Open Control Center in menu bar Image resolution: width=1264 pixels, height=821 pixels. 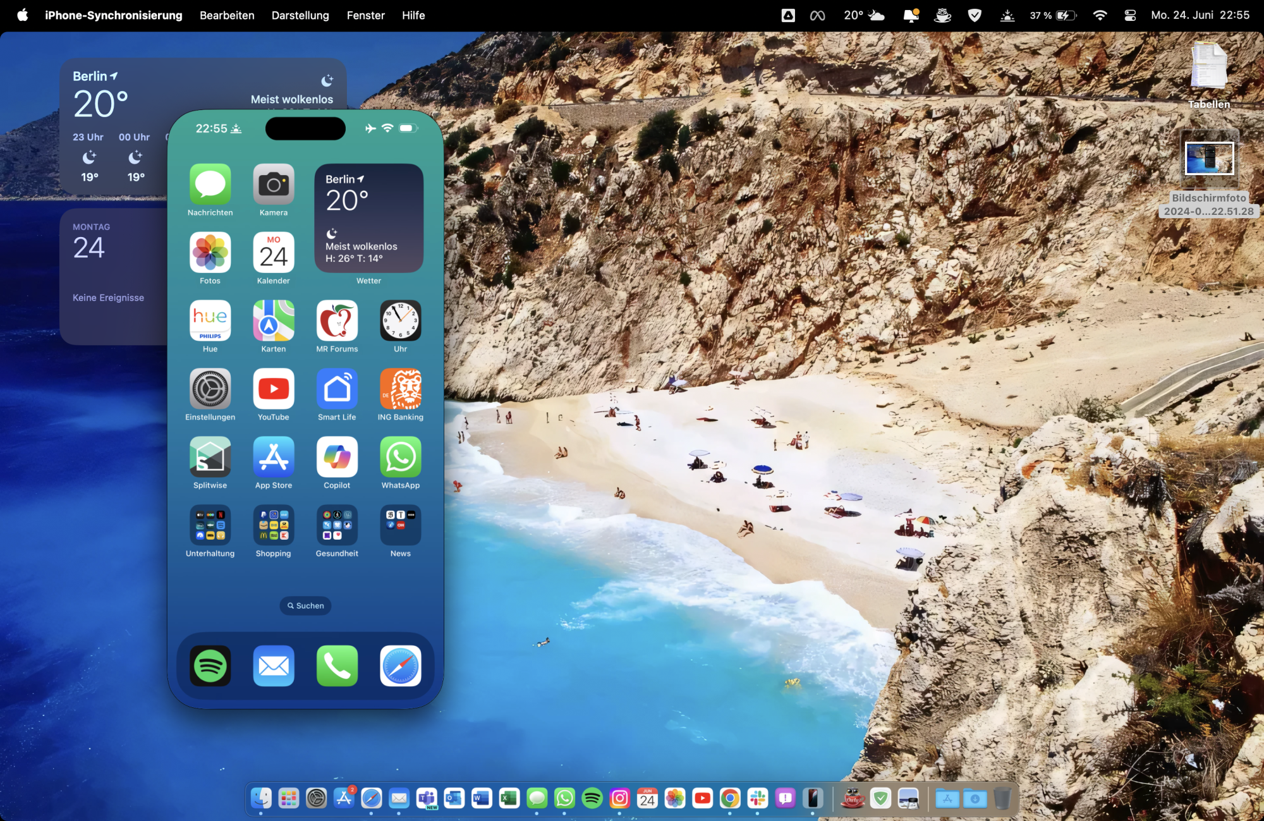[x=1130, y=15]
